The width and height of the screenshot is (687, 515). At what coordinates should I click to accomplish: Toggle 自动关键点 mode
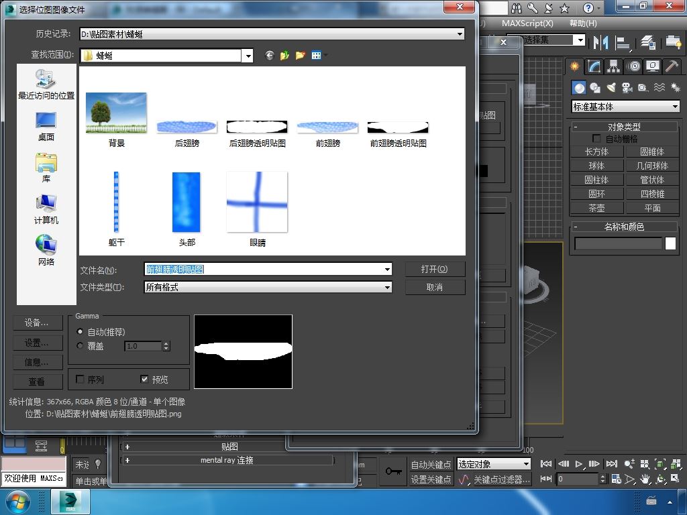(431, 464)
